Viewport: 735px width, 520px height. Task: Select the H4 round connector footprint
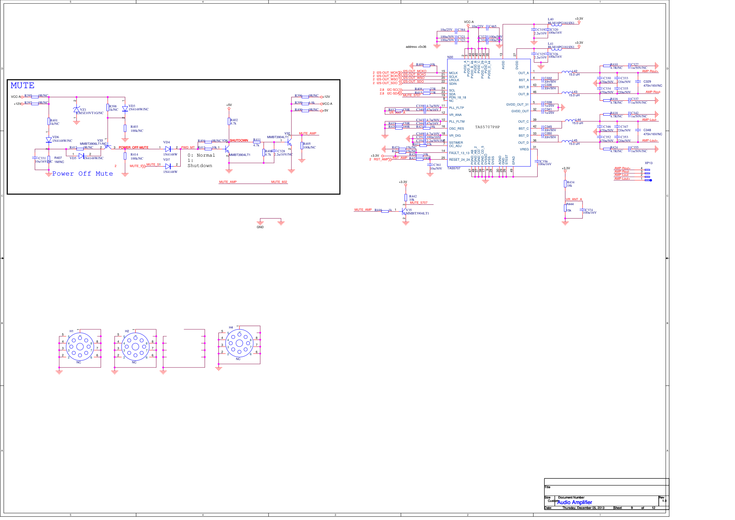240,343
